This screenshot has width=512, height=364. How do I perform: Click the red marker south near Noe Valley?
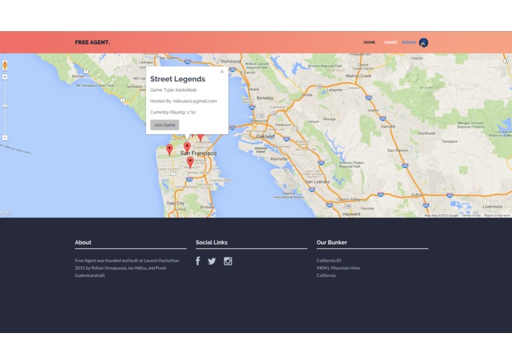pos(190,162)
